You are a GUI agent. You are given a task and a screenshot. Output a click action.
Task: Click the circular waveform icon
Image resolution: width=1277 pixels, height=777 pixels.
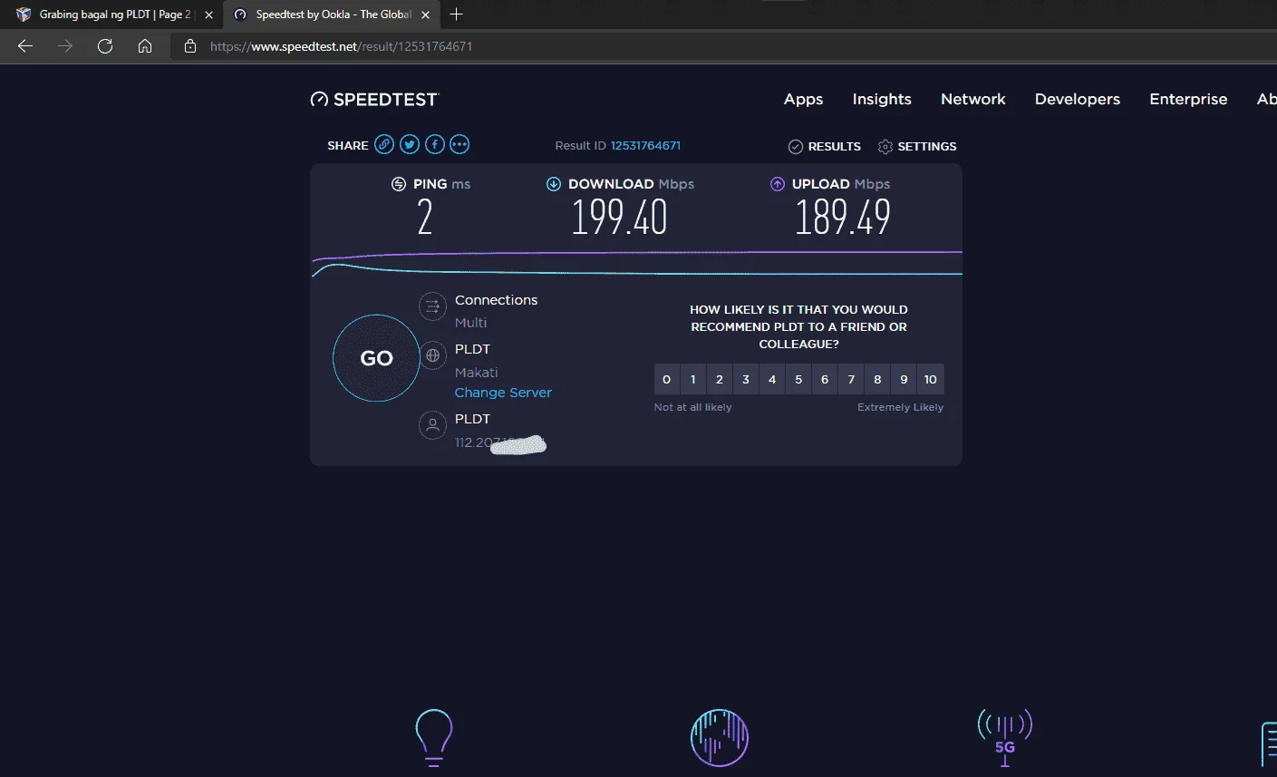[720, 738]
